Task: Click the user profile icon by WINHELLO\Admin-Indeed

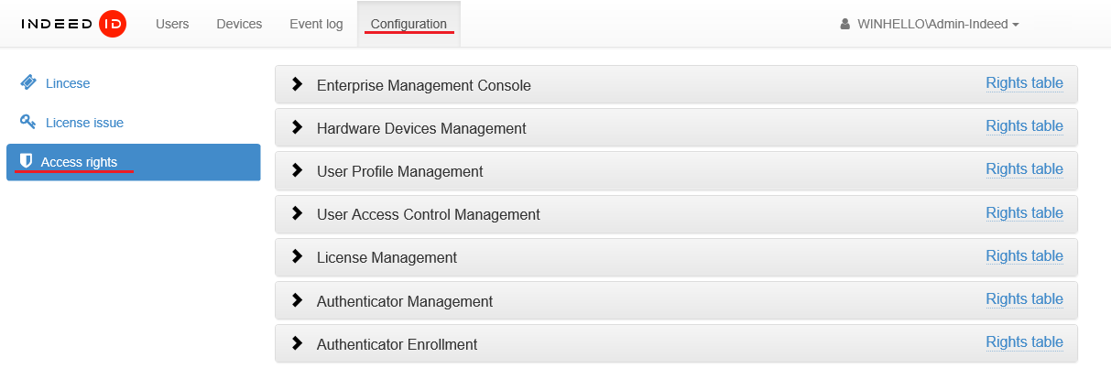Action: 845,25
